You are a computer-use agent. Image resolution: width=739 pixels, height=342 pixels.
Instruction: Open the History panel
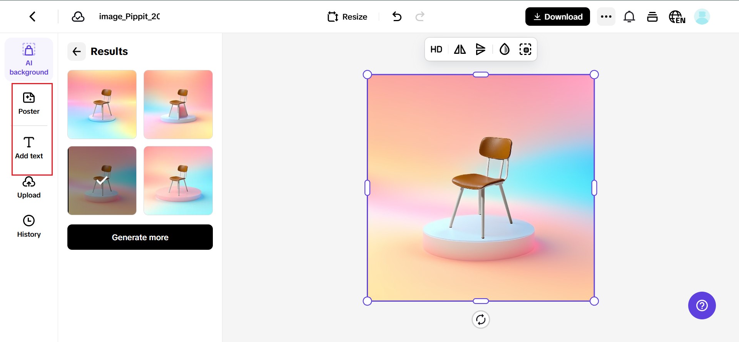point(29,226)
